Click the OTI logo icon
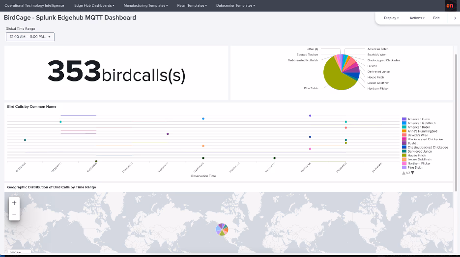The image size is (460, 257). pos(449,6)
